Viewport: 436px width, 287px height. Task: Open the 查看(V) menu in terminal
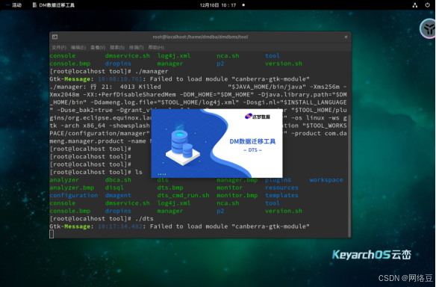click(98, 47)
